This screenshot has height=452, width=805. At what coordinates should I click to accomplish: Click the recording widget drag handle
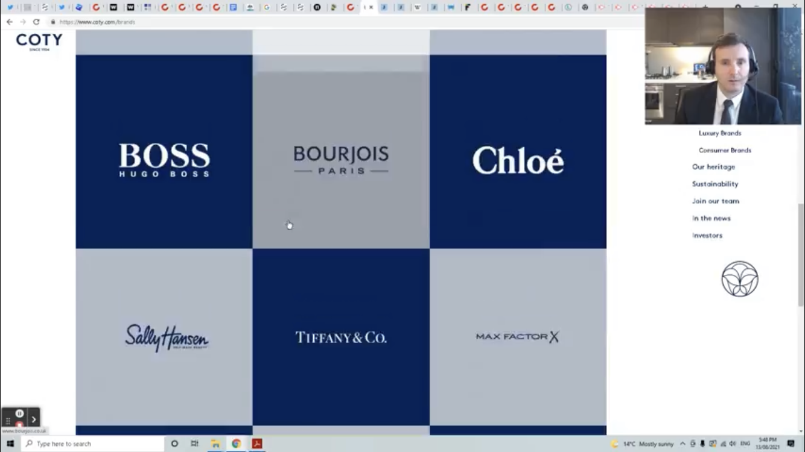click(8, 420)
